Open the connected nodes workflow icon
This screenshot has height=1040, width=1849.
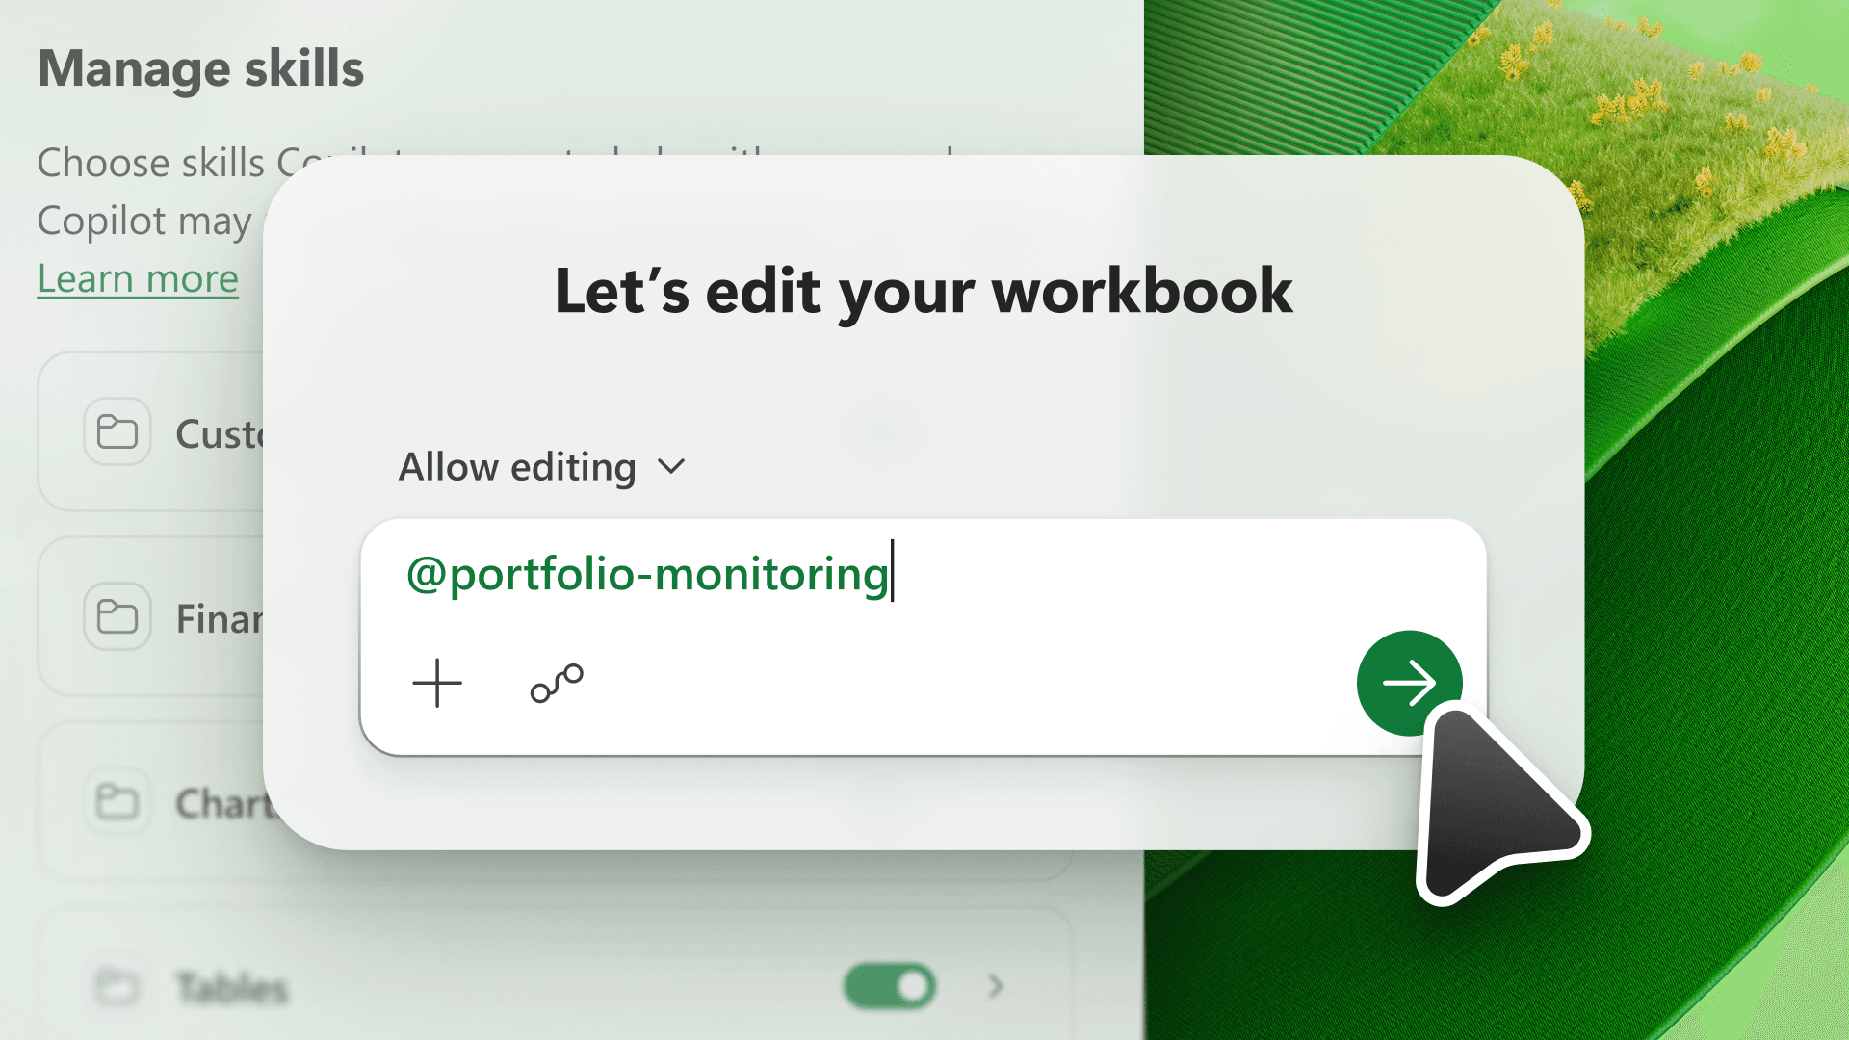tap(557, 683)
